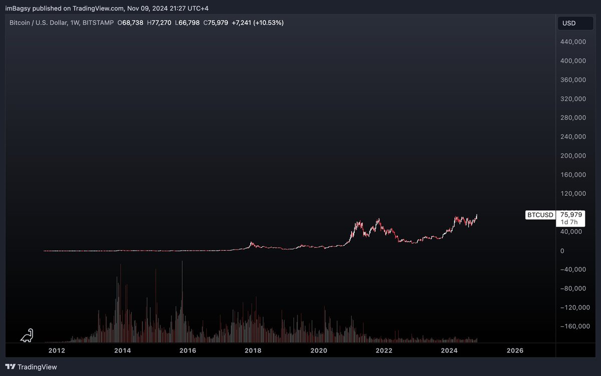Click the 160,000 price scale label

pyautogui.click(x=573, y=174)
